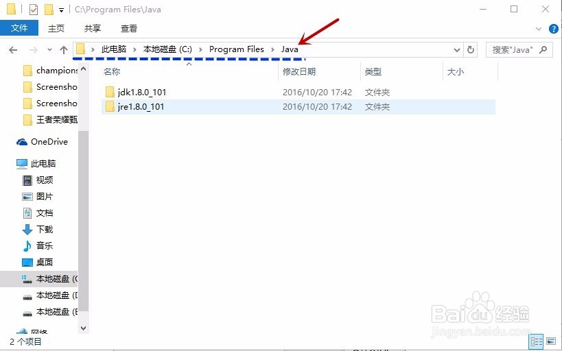Expand the chevron after Program Files in breadcrumb
Screen dimensions: 562x351
[x=272, y=49]
